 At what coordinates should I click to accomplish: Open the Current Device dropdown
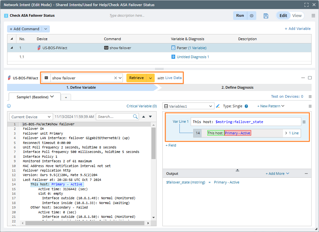31,117
